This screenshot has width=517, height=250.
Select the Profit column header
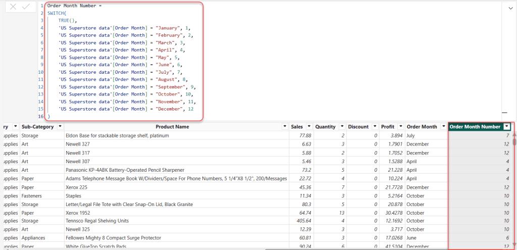(388, 127)
